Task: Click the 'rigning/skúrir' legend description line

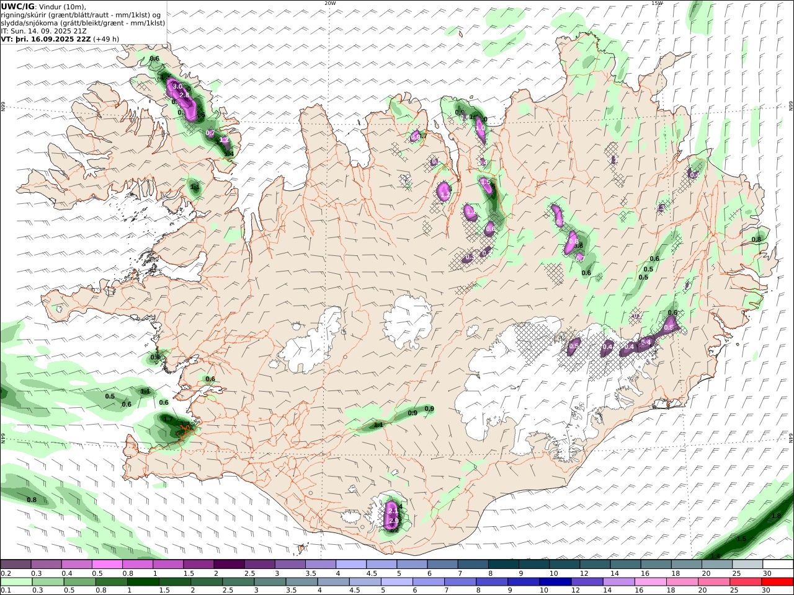Action: pyautogui.click(x=81, y=15)
